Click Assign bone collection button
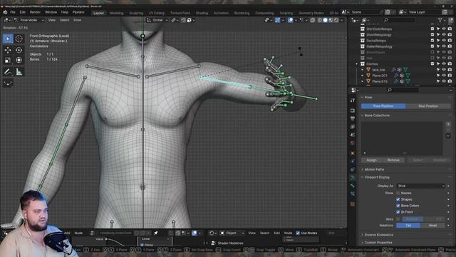Screen dimensions: 456x257 pyautogui.click(x=372, y=160)
